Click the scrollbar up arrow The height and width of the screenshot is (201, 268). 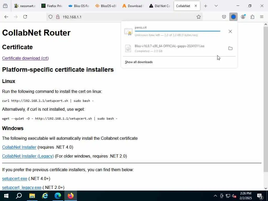coord(266,24)
